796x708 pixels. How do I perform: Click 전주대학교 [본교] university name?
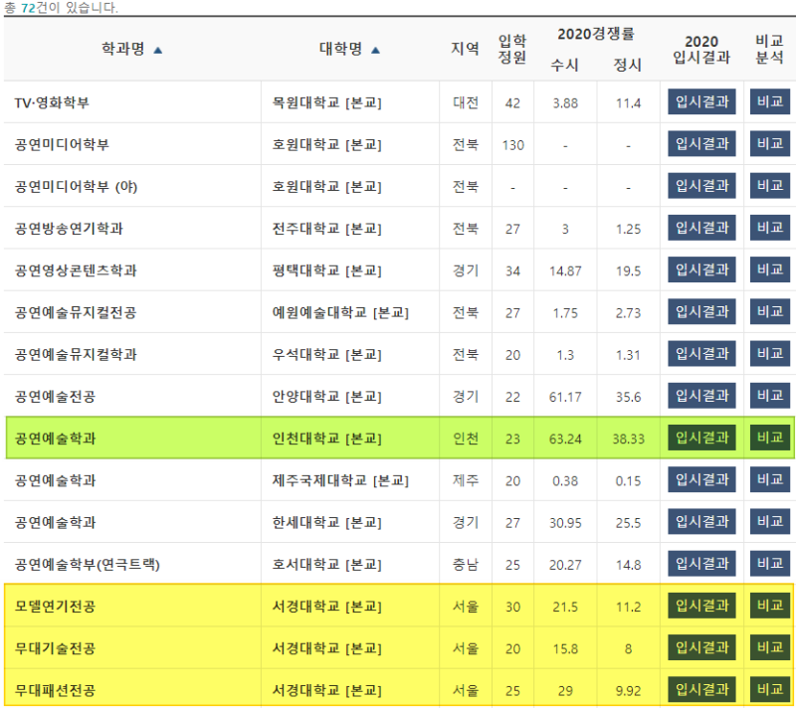(x=327, y=229)
